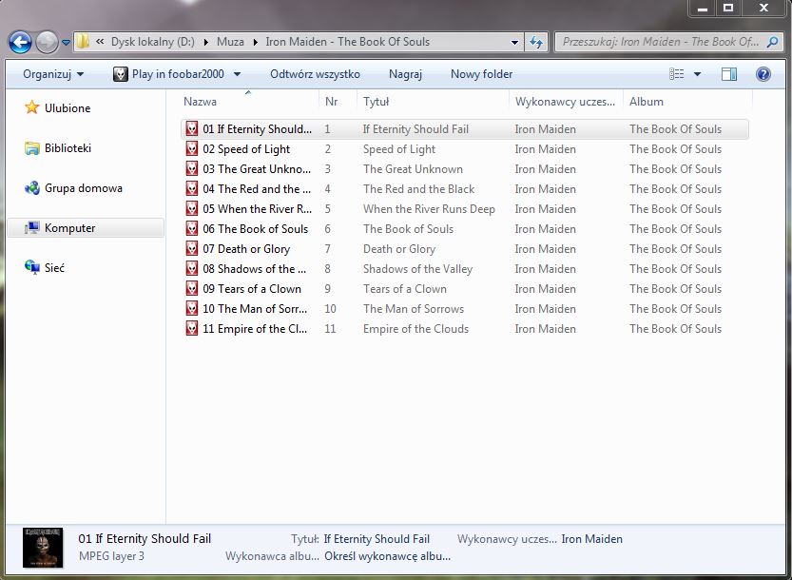
Task: Click the Biblioteki folder icon
Action: 31,148
